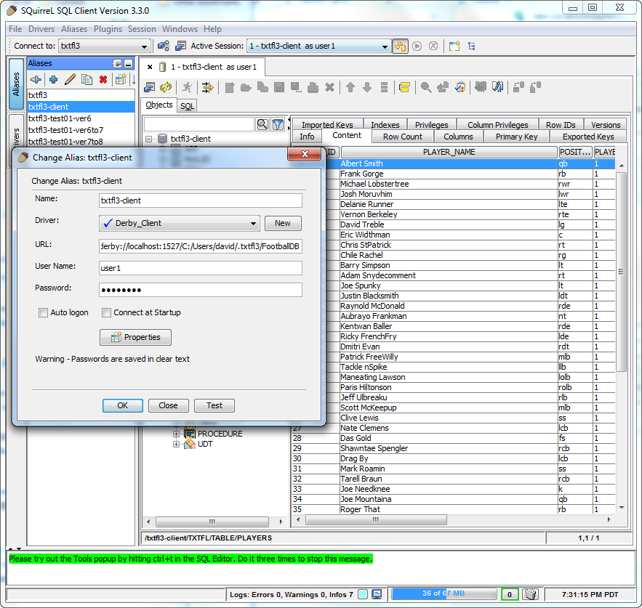Image resolution: width=642 pixels, height=608 pixels.
Task: Connect to selected alias using plug icon
Action: (x=36, y=80)
